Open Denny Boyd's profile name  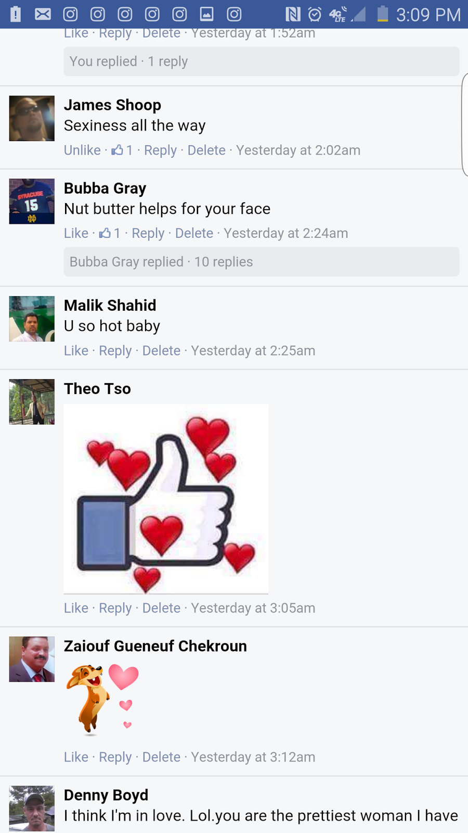click(106, 795)
